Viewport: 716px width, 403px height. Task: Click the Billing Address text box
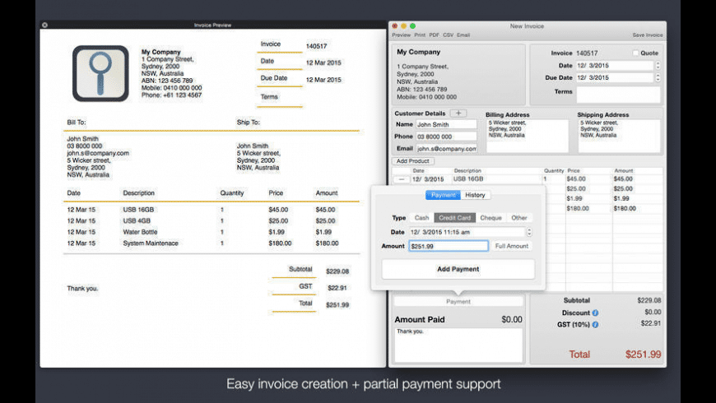click(x=527, y=136)
